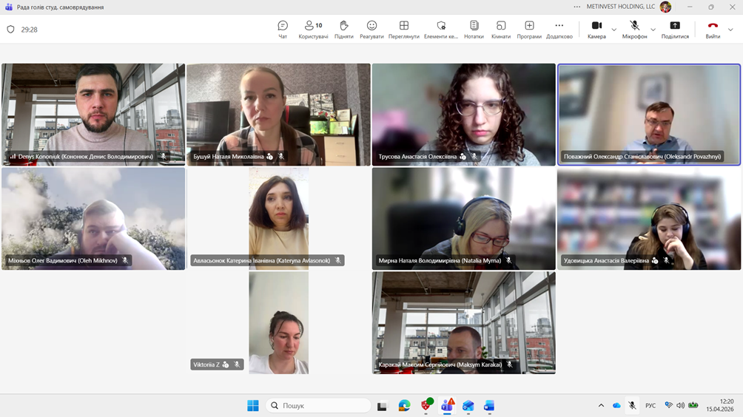Open the Чат (Chat) panel
This screenshot has width=743, height=417.
pos(283,29)
